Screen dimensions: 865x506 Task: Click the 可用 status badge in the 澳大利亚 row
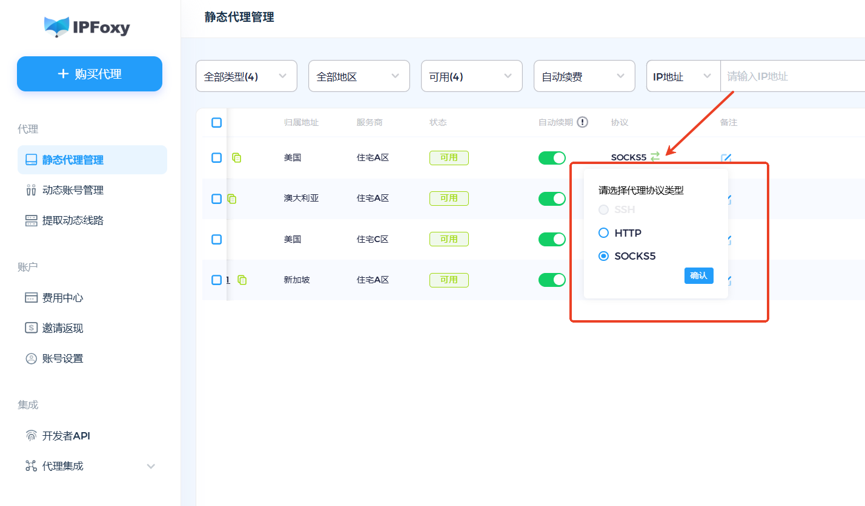pos(449,198)
